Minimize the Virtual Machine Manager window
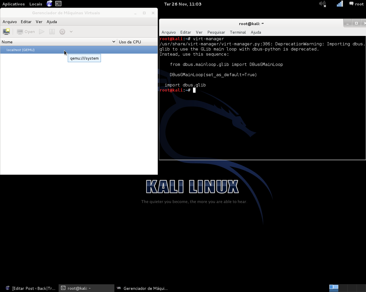Screen dimensions: 366x292 (136, 13)
